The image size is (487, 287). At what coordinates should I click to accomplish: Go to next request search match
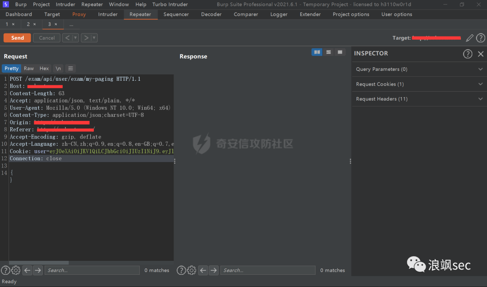(x=38, y=270)
